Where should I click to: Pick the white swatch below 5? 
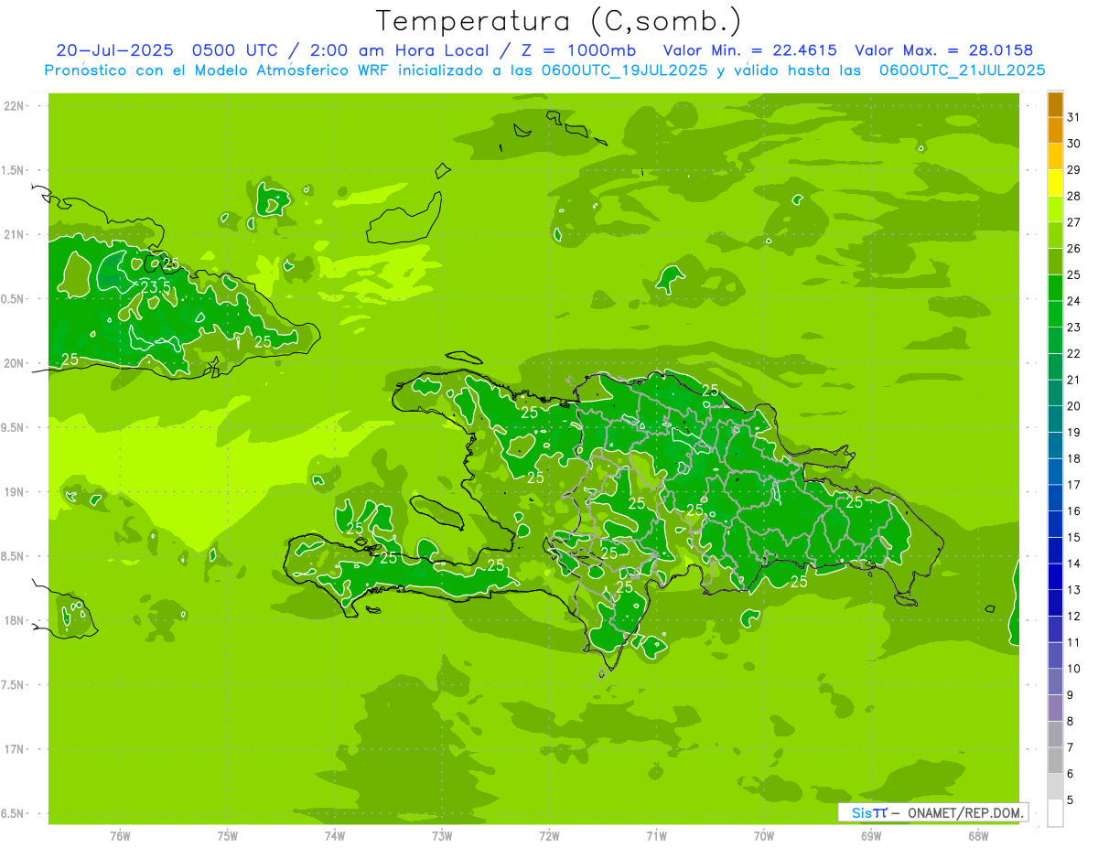(x=1055, y=813)
